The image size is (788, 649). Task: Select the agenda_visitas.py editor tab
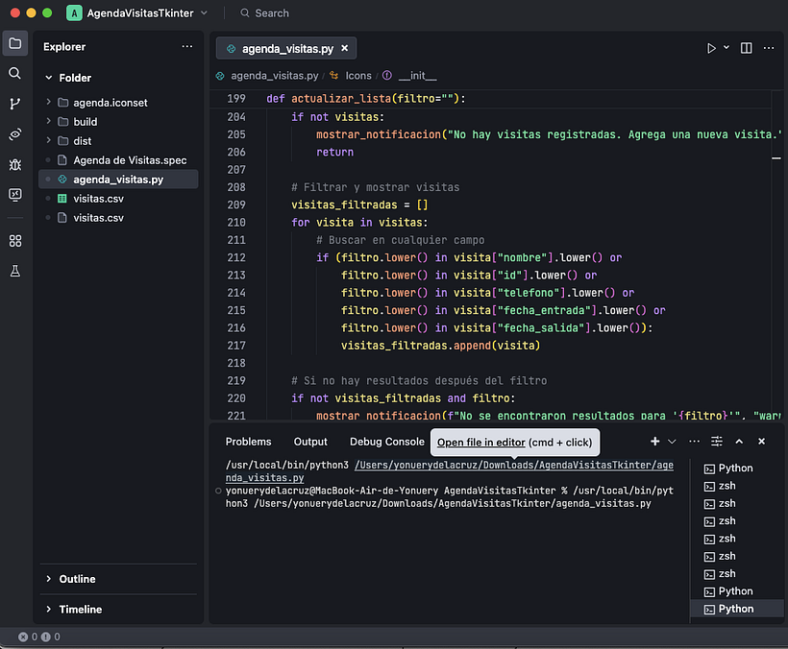(x=286, y=48)
